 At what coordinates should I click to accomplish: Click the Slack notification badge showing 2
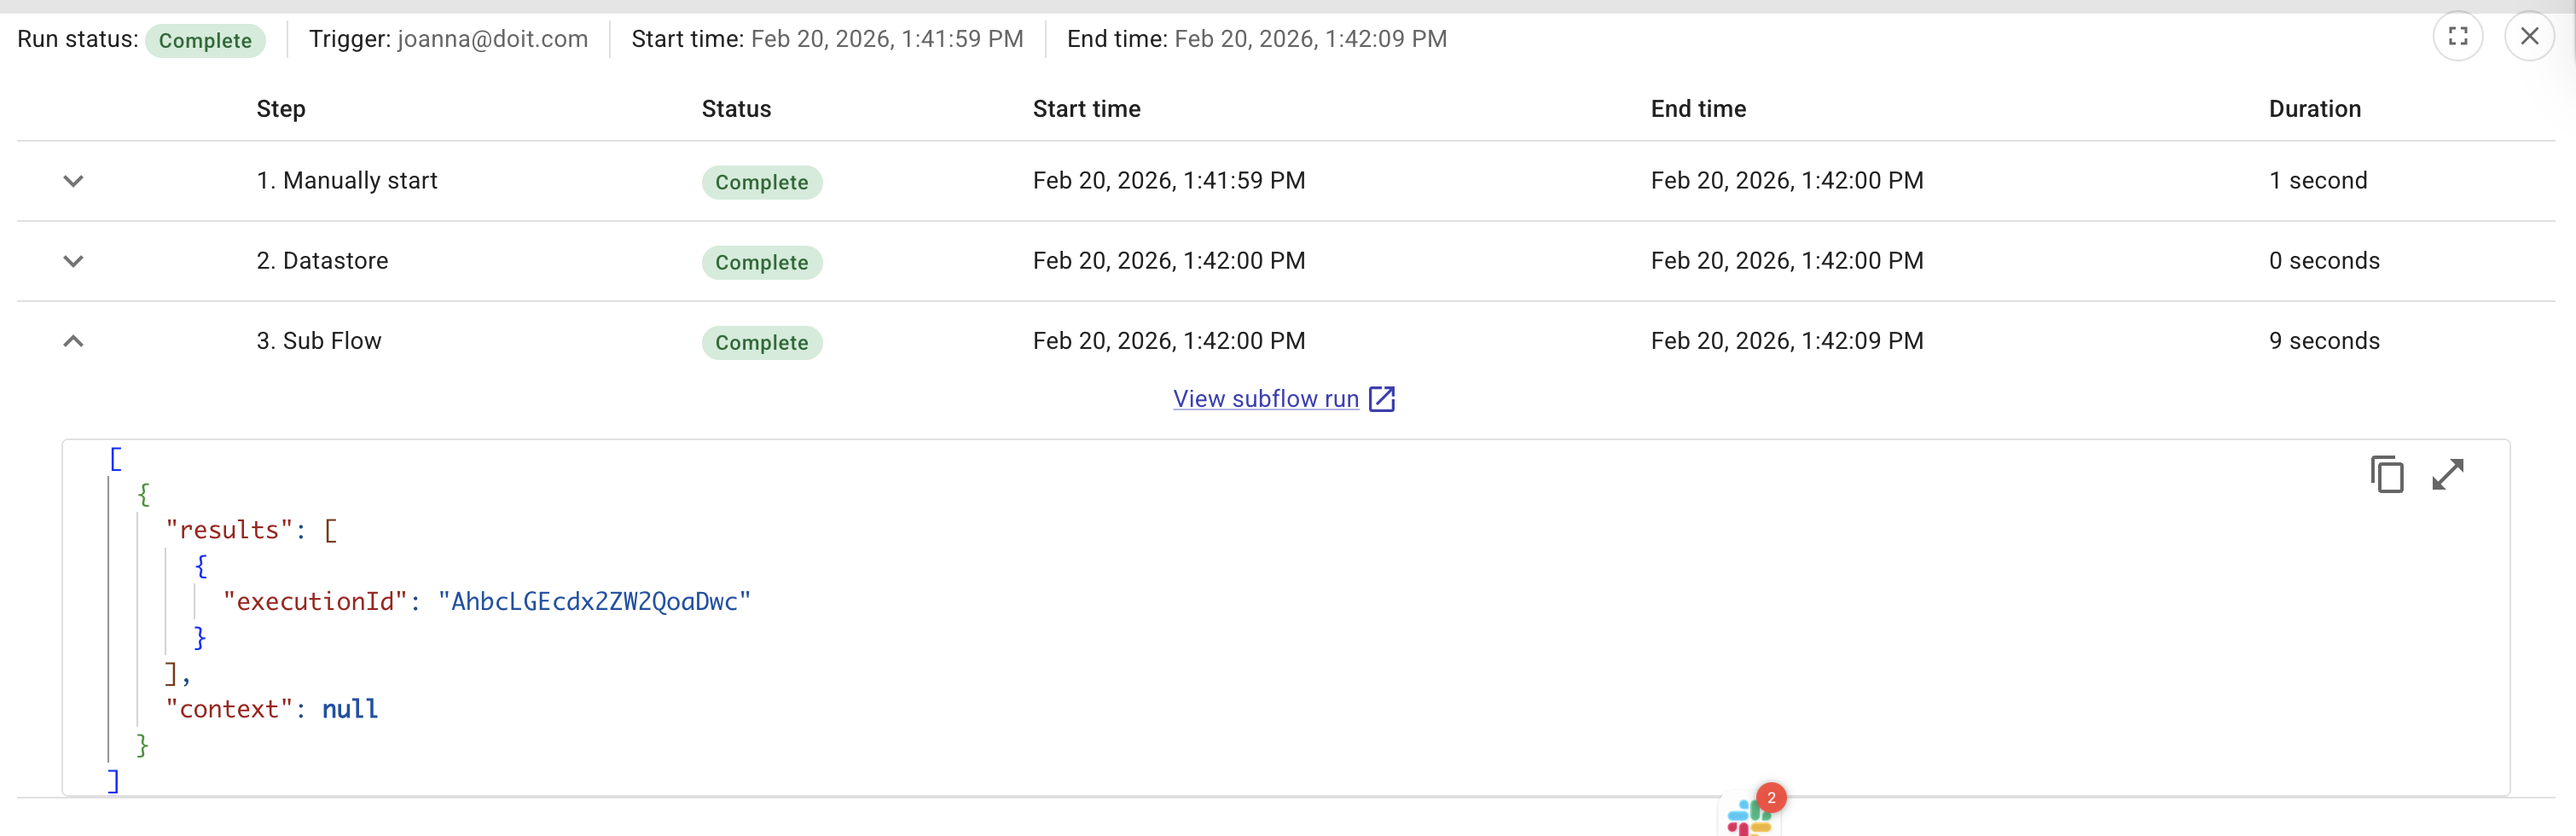(x=1771, y=797)
